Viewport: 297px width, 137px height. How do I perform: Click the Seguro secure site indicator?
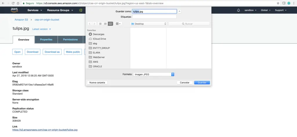(x=28, y=3)
